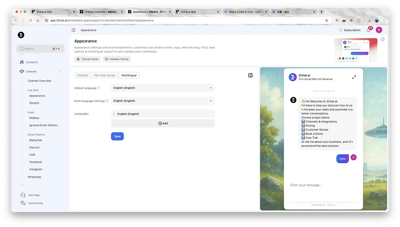
Task: Click the sidebar Search field
Action: point(41,49)
